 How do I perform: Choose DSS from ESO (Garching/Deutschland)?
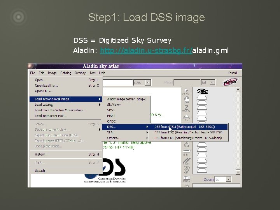tap(189, 132)
